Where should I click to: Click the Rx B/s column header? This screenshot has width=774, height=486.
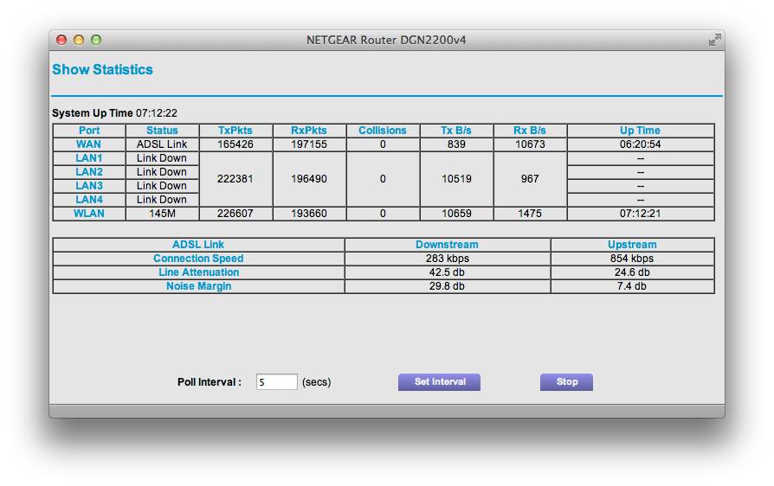point(530,131)
